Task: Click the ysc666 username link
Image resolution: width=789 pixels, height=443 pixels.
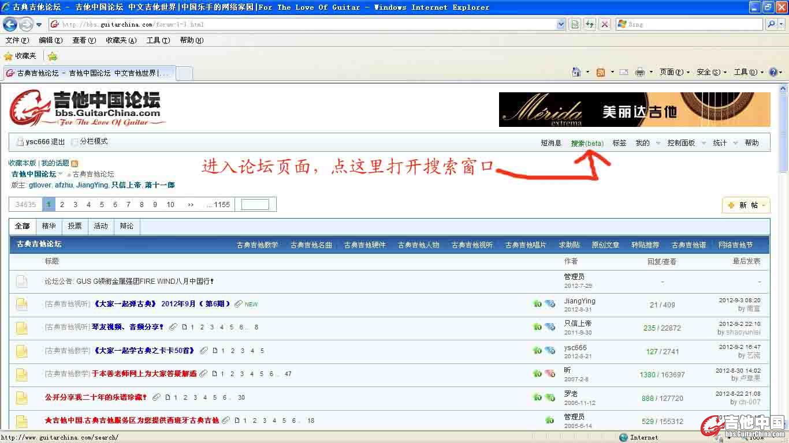Action: (38, 142)
